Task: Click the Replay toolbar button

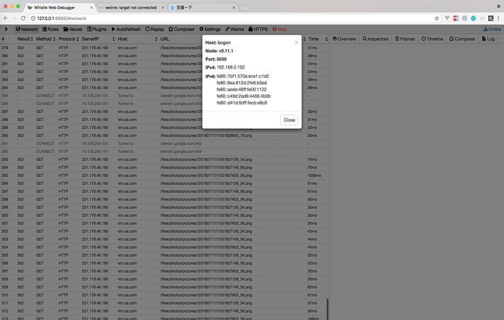Action: [x=154, y=29]
